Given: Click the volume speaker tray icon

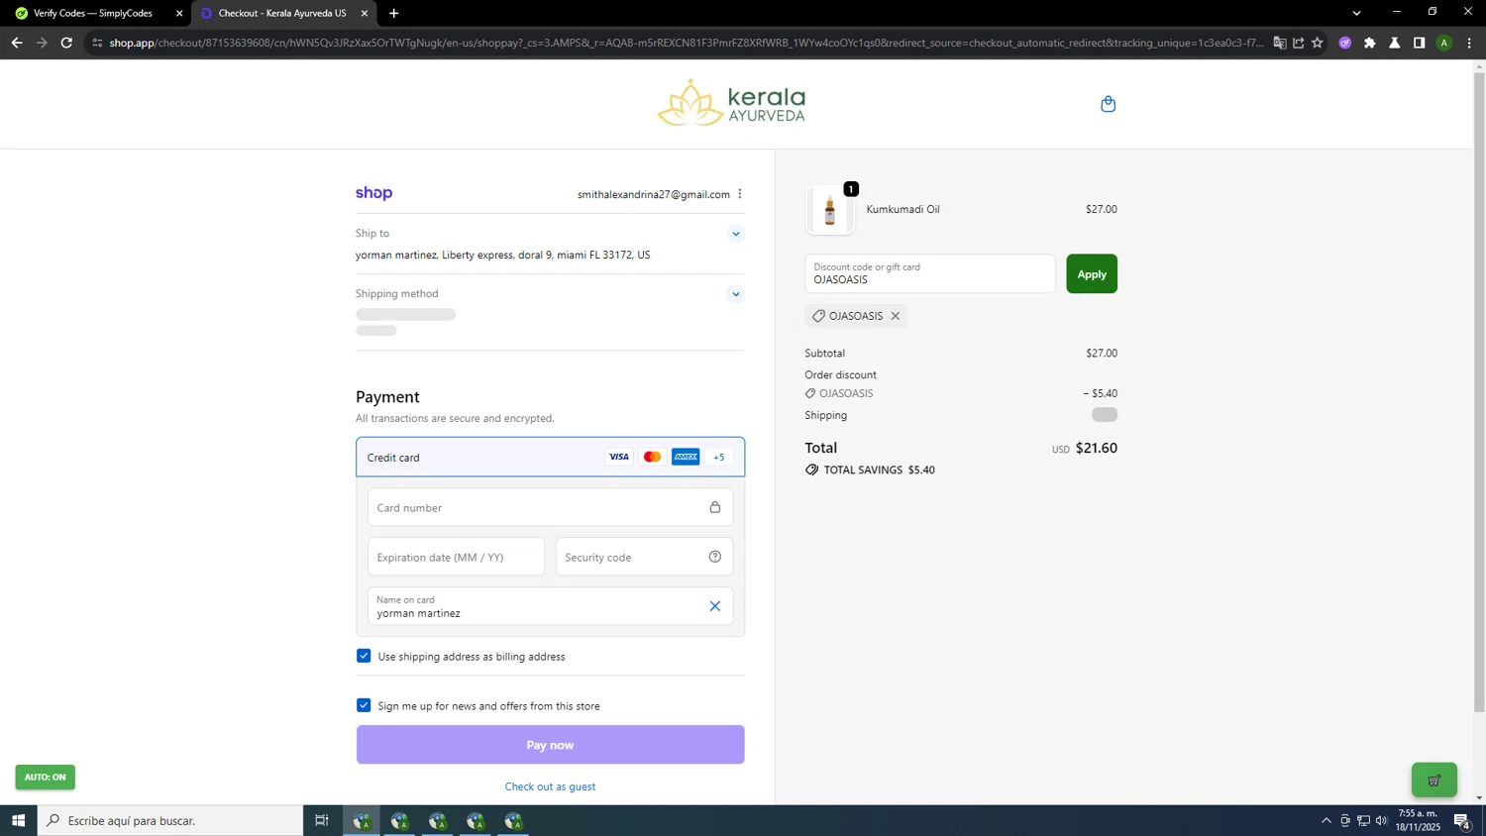Looking at the screenshot, I should click(1382, 820).
